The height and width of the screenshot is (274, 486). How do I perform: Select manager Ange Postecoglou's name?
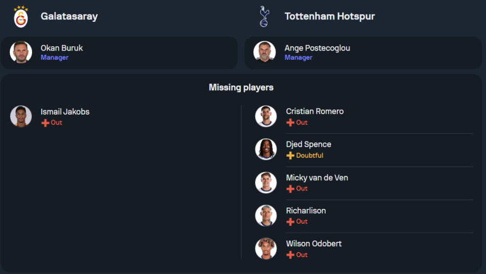(317, 48)
